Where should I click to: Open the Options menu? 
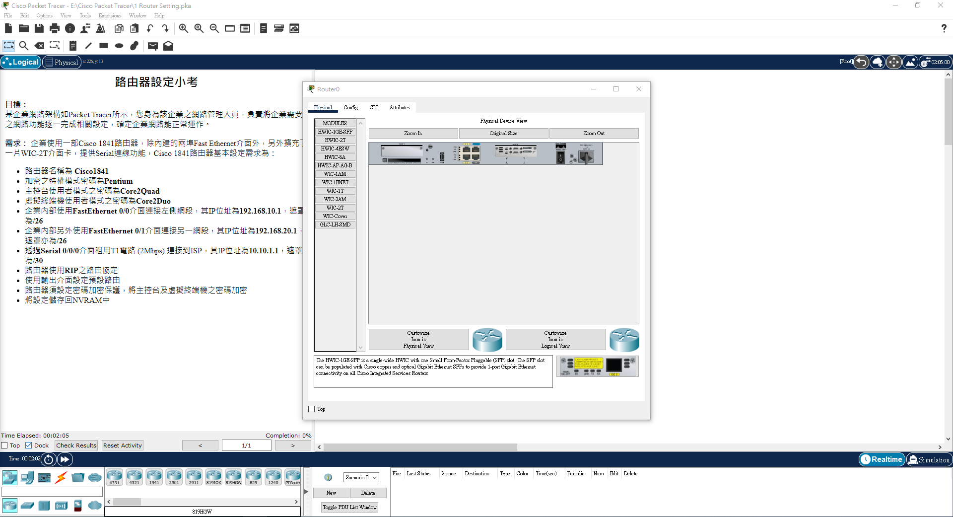point(45,15)
